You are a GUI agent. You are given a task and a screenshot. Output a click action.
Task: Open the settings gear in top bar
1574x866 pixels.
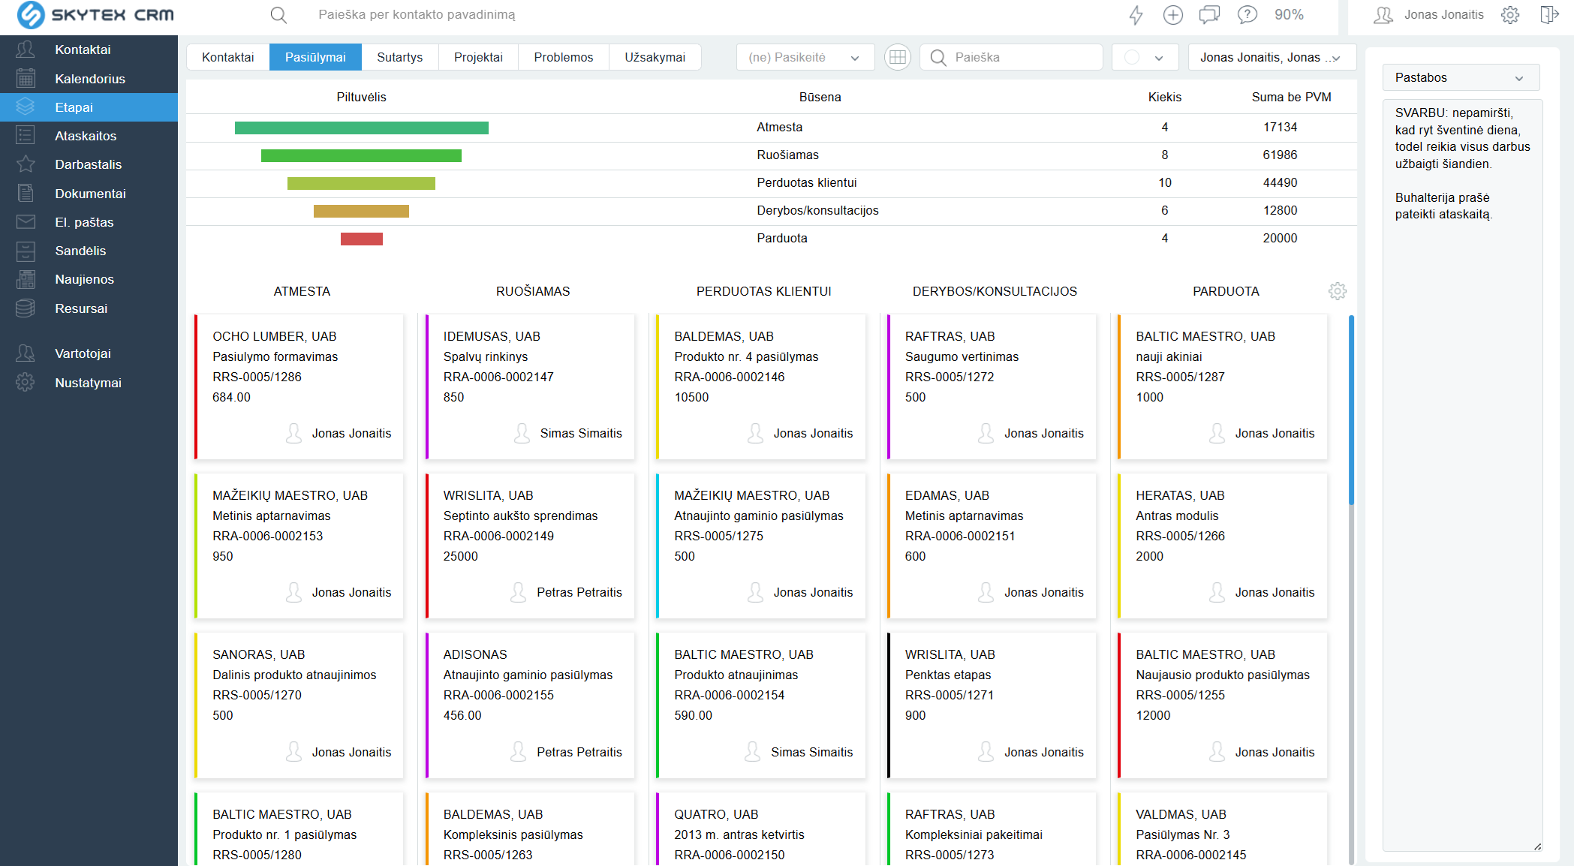1510,15
